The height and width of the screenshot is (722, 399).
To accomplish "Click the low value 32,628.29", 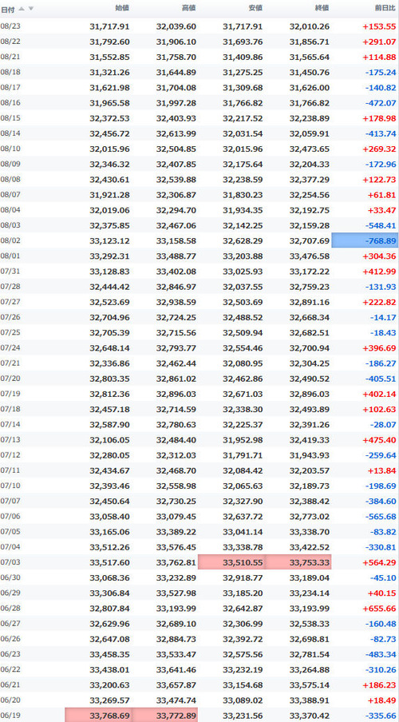I will click(x=243, y=241).
